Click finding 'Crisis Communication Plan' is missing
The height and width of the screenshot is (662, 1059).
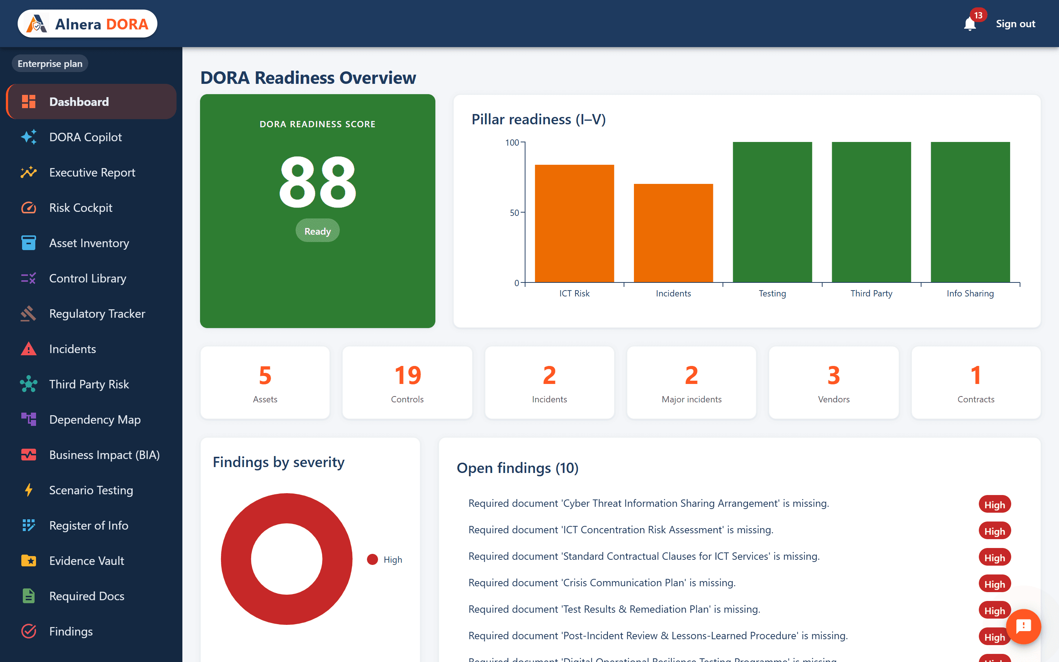[602, 583]
